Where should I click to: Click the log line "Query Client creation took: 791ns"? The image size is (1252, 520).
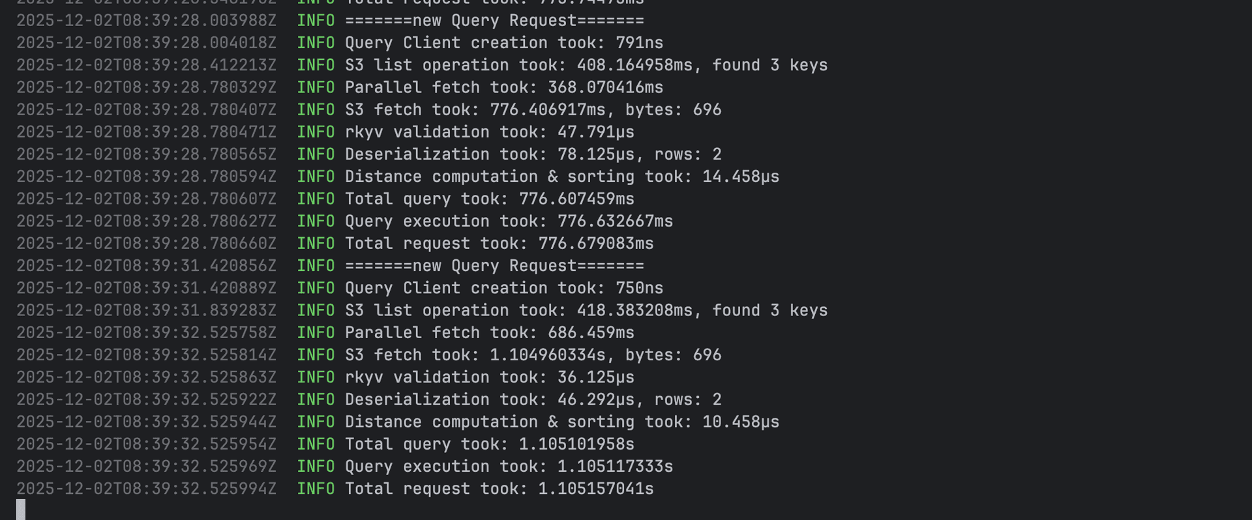(x=503, y=43)
